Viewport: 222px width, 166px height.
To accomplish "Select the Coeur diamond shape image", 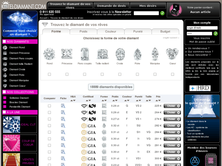I will 172,54.
